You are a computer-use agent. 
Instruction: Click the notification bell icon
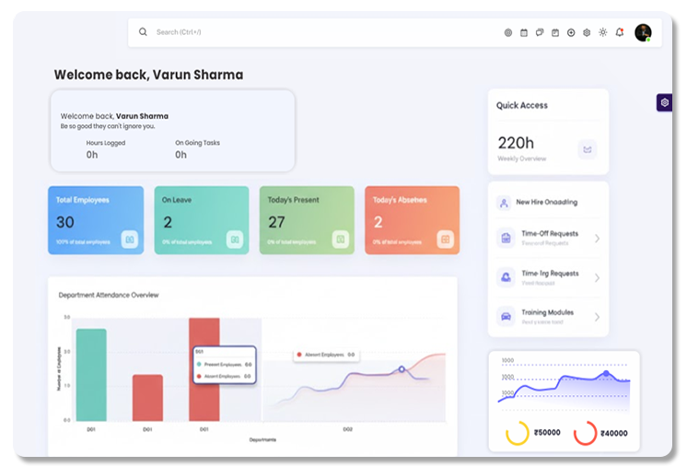619,32
